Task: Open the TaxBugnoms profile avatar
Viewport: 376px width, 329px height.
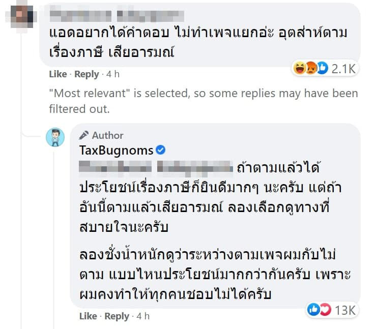Action: pos(55,138)
